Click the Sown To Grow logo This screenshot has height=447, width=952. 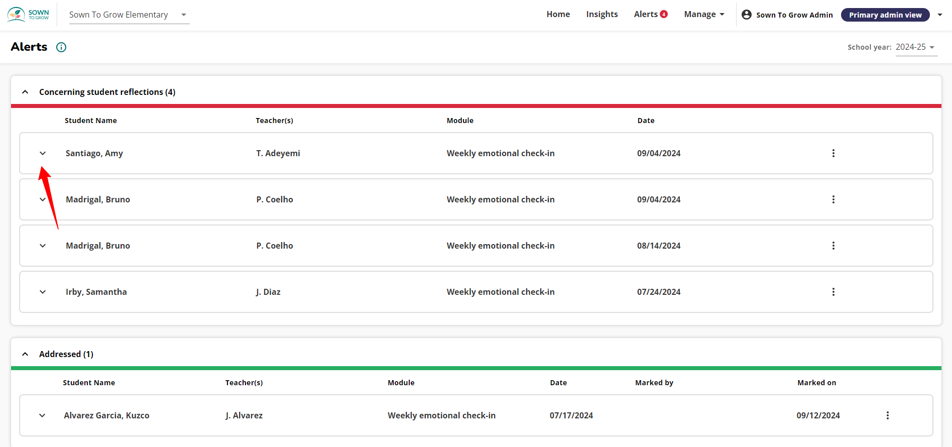(28, 15)
